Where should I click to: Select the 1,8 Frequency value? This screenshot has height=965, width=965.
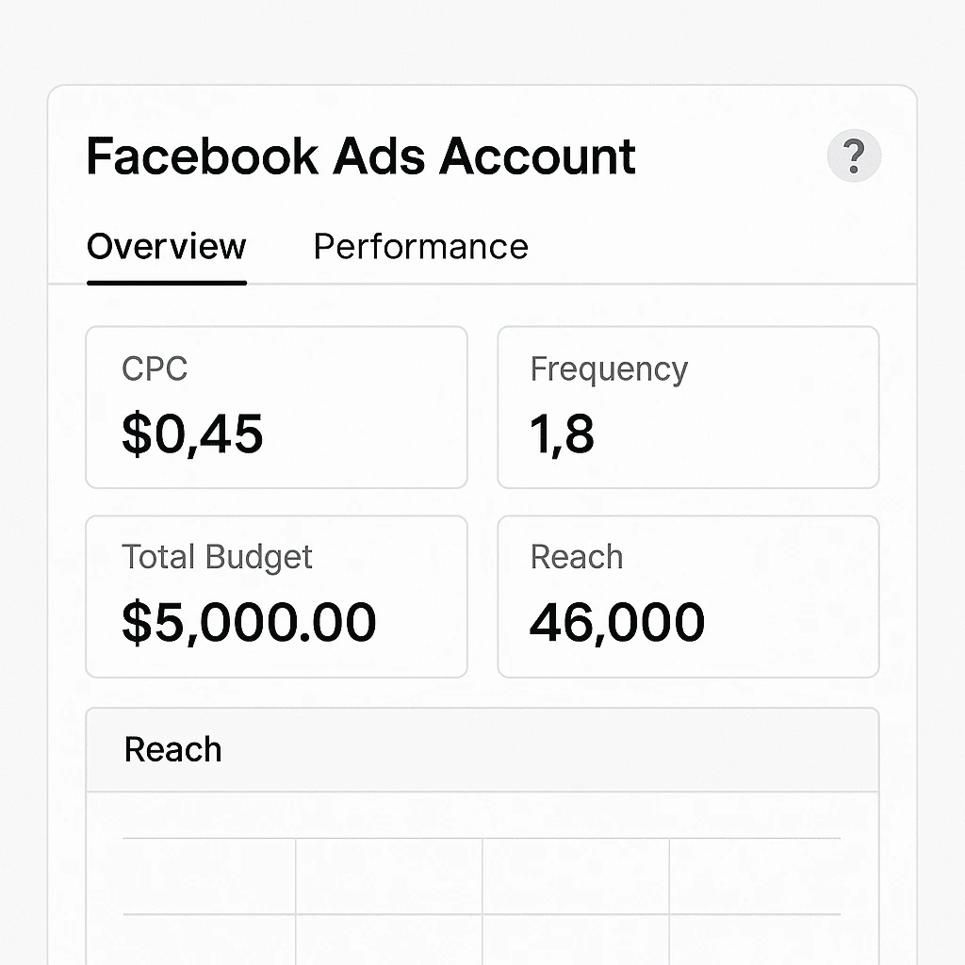point(562,433)
